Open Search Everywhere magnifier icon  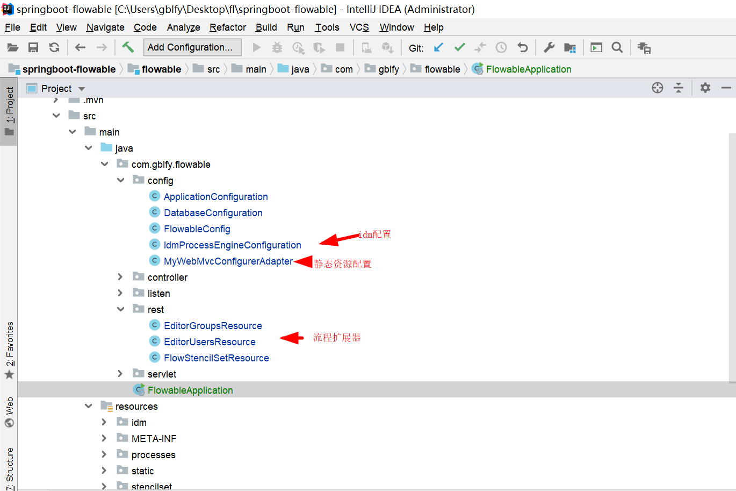[x=617, y=47]
